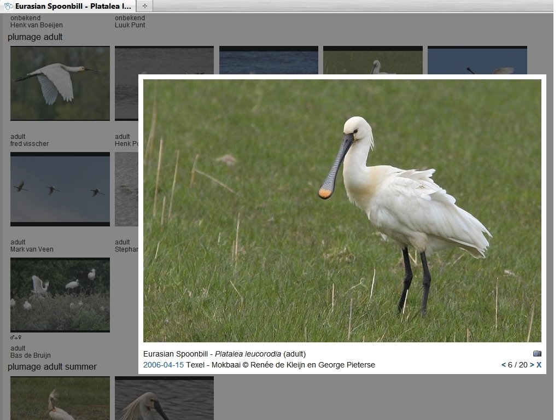Click the camera icon in lightbox caption
560x420 pixels.
[537, 353]
